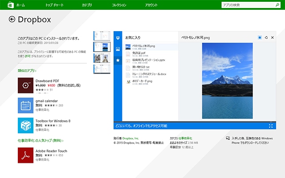This screenshot has height=178, width=285.
Task: Click the お気に入り heading
Action: point(133,37)
